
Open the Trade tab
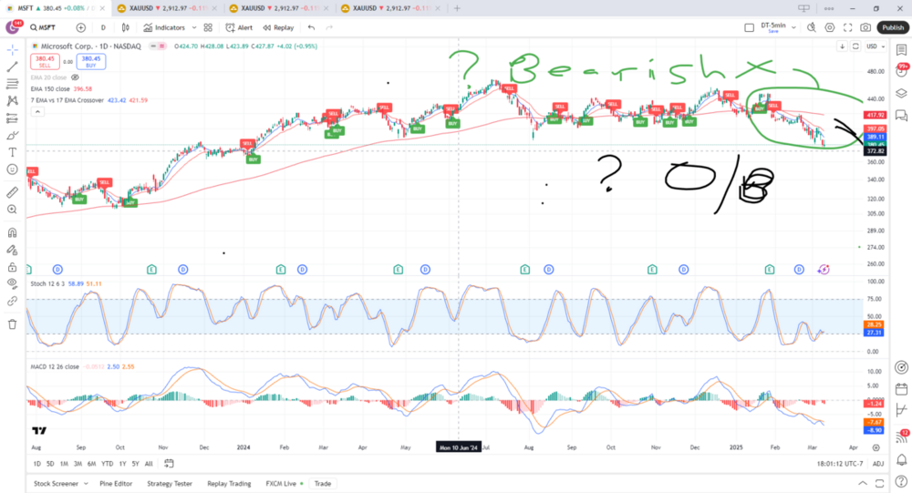coord(323,484)
